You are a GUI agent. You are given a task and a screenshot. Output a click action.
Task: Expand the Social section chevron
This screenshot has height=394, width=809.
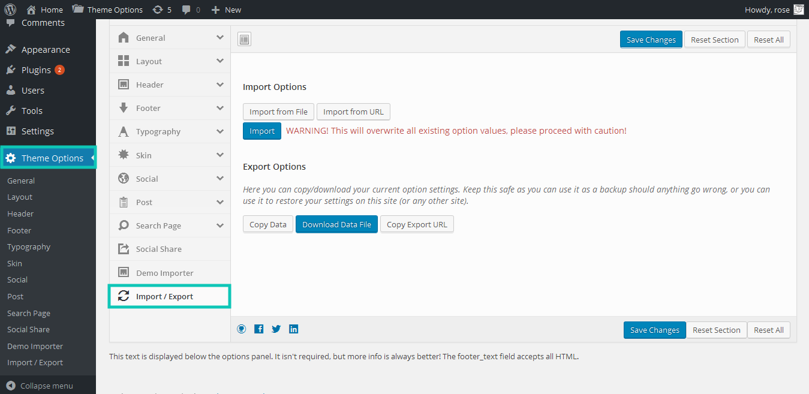coord(220,178)
